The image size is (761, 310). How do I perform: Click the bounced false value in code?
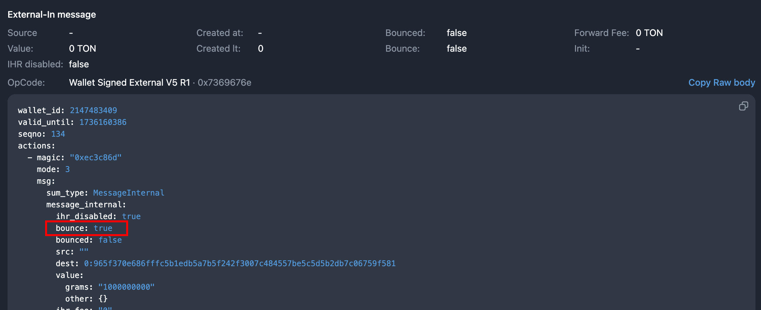tap(110, 240)
